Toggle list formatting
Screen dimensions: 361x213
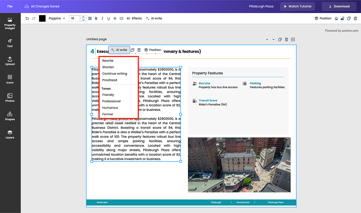121,18
